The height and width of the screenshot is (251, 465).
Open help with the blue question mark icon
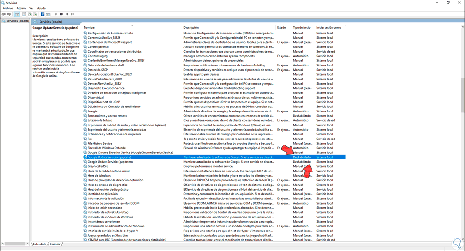(43, 14)
